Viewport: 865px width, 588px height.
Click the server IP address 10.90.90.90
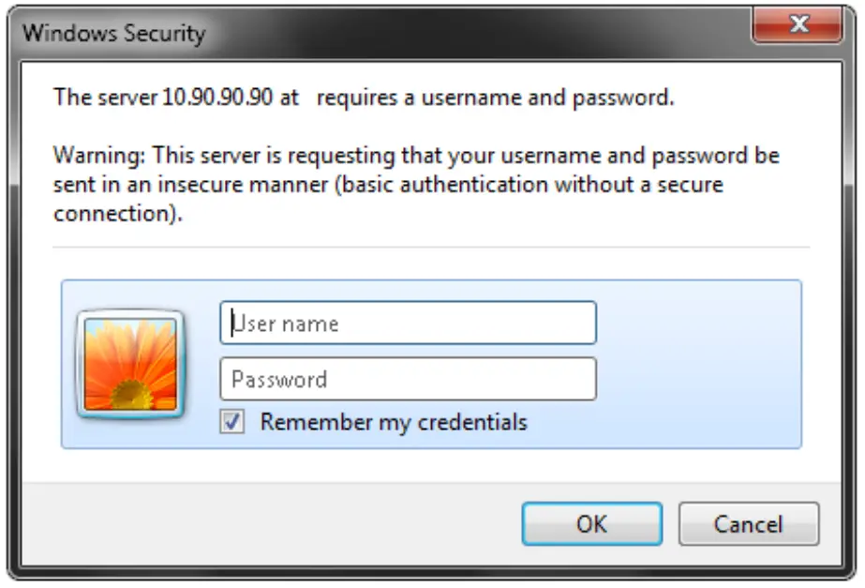[216, 98]
